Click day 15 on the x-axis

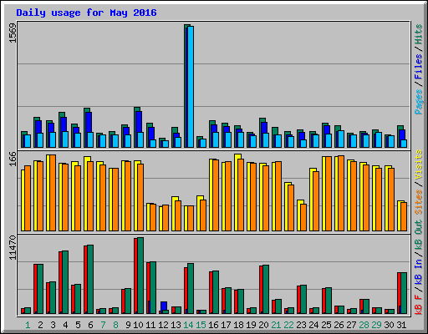coord(201,325)
